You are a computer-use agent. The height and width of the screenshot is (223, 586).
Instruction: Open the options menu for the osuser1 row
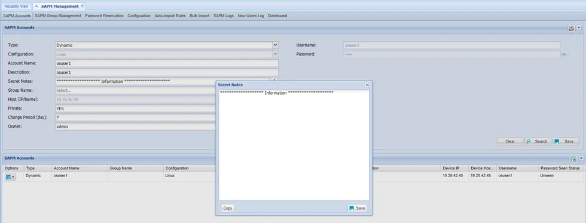point(11,176)
